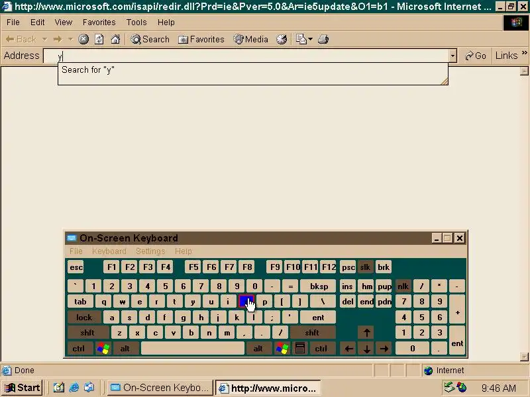Image resolution: width=530 pixels, height=397 pixels.
Task: Click the application menu key icon
Action: pyautogui.click(x=300, y=349)
